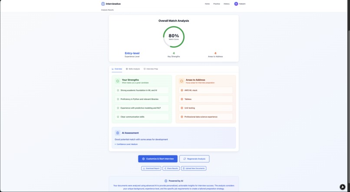Click the Key Strengths count
This screenshot has width=350, height=192.
pyautogui.click(x=174, y=53)
